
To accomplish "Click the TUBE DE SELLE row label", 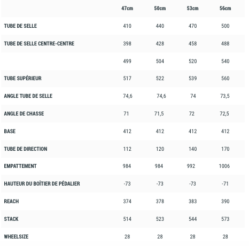I will (x=20, y=26).
